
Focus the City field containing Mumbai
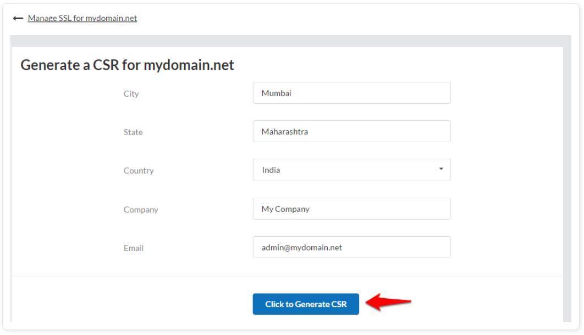point(351,93)
